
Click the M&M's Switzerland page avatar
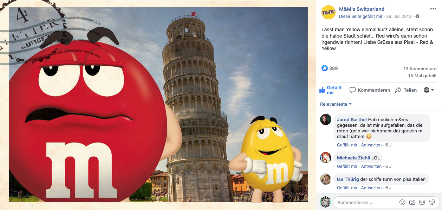click(329, 12)
